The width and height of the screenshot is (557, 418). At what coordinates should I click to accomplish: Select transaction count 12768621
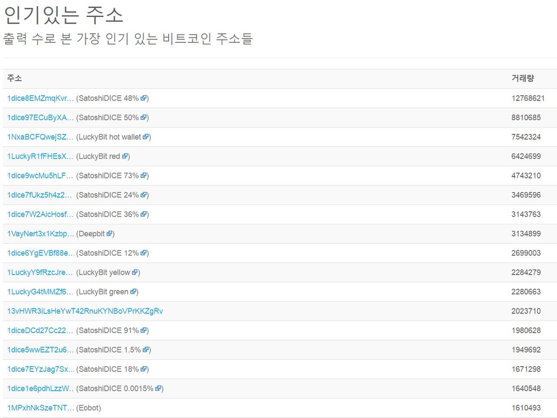(528, 98)
